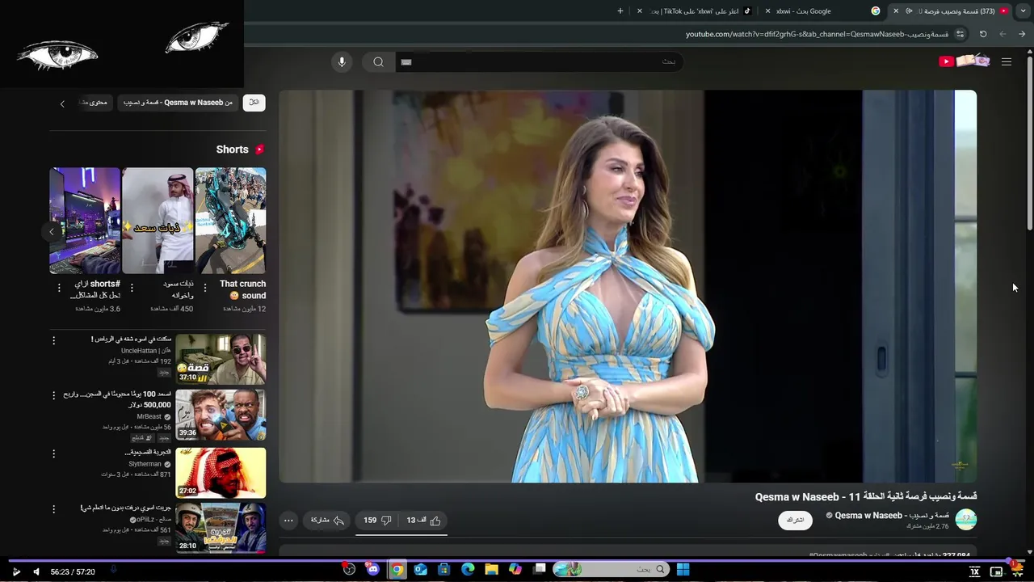
Task: Select the 'من Qesma w Naseeb' filter chip
Action: click(178, 103)
